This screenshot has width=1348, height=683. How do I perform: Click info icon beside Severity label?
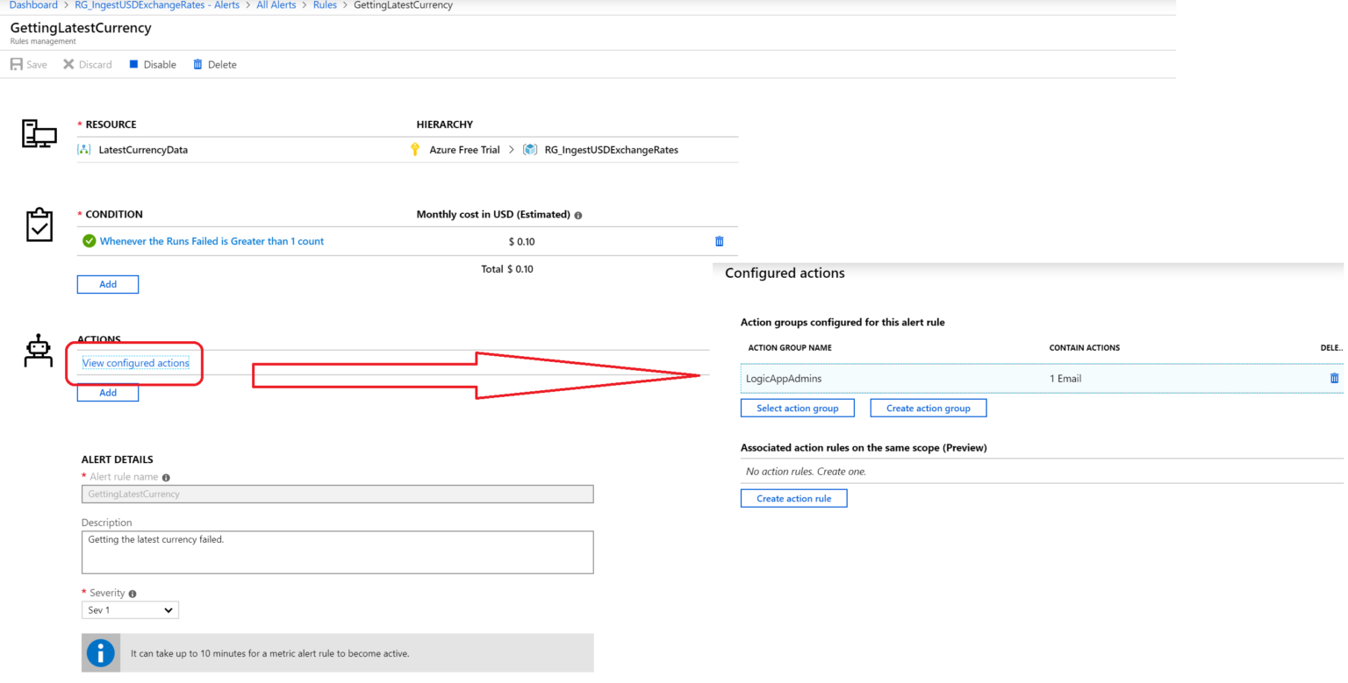(133, 594)
